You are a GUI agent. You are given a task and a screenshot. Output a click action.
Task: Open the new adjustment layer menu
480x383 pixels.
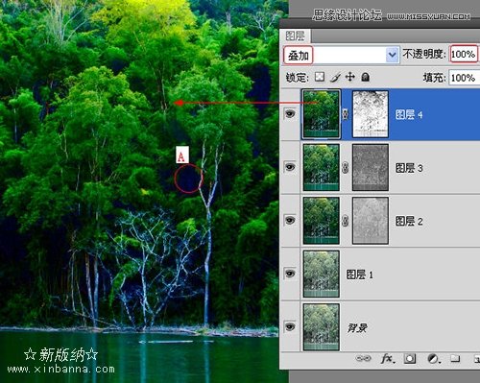tap(433, 359)
